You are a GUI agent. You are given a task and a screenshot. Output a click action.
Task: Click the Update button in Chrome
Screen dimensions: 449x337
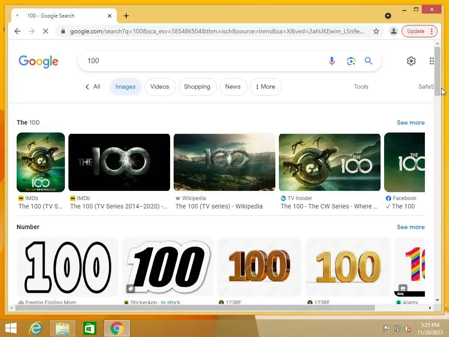[x=416, y=31]
